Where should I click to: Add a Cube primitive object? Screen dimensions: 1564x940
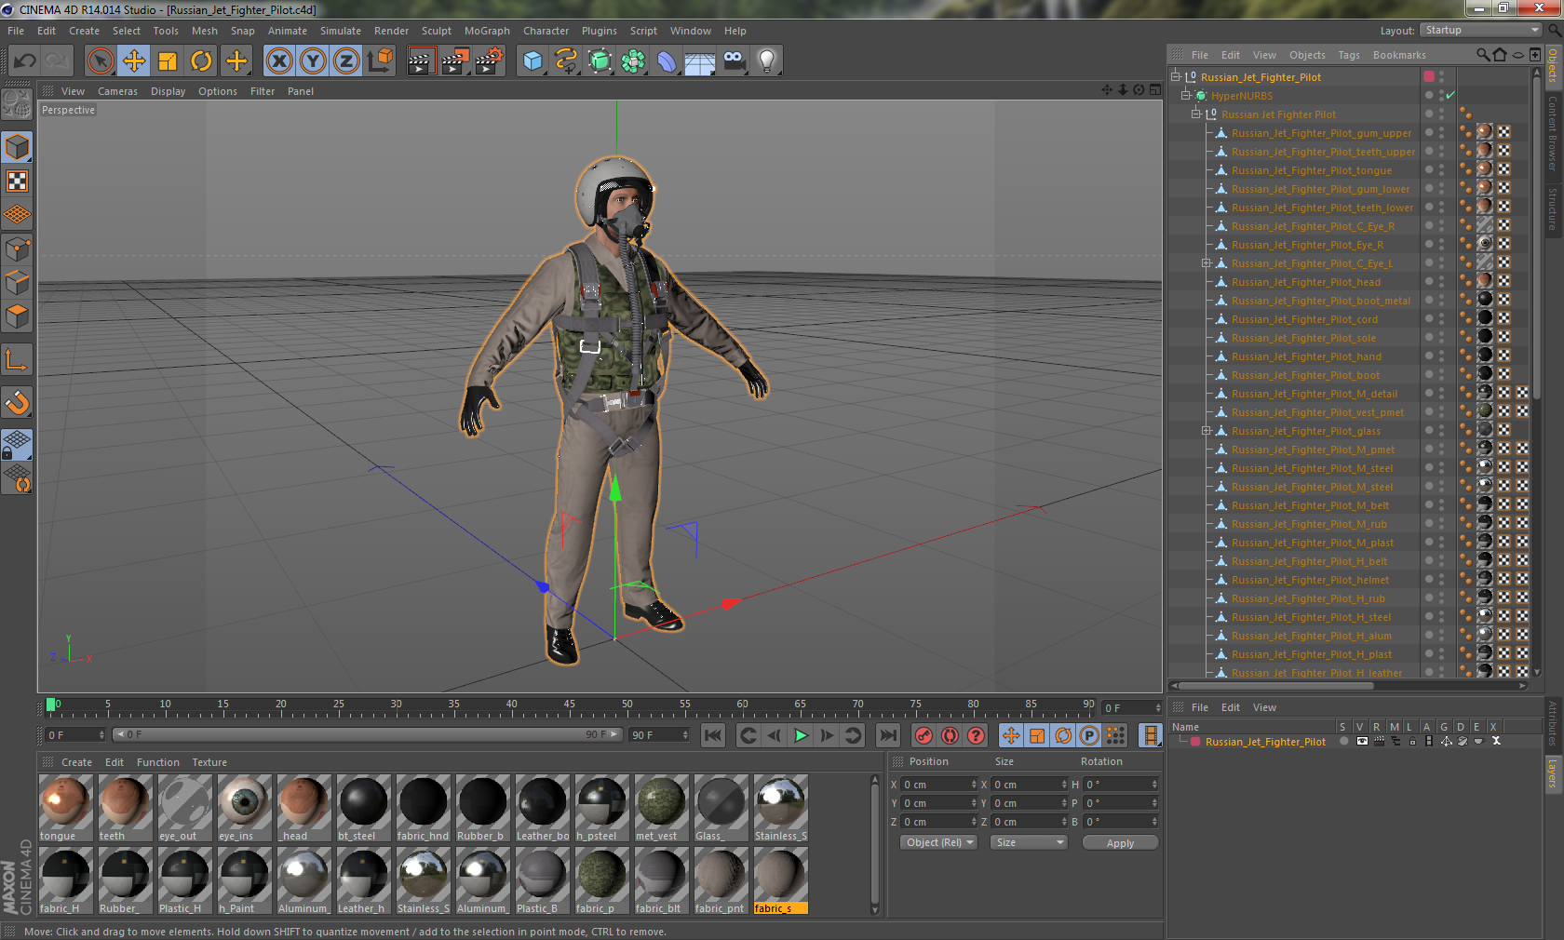coord(533,61)
